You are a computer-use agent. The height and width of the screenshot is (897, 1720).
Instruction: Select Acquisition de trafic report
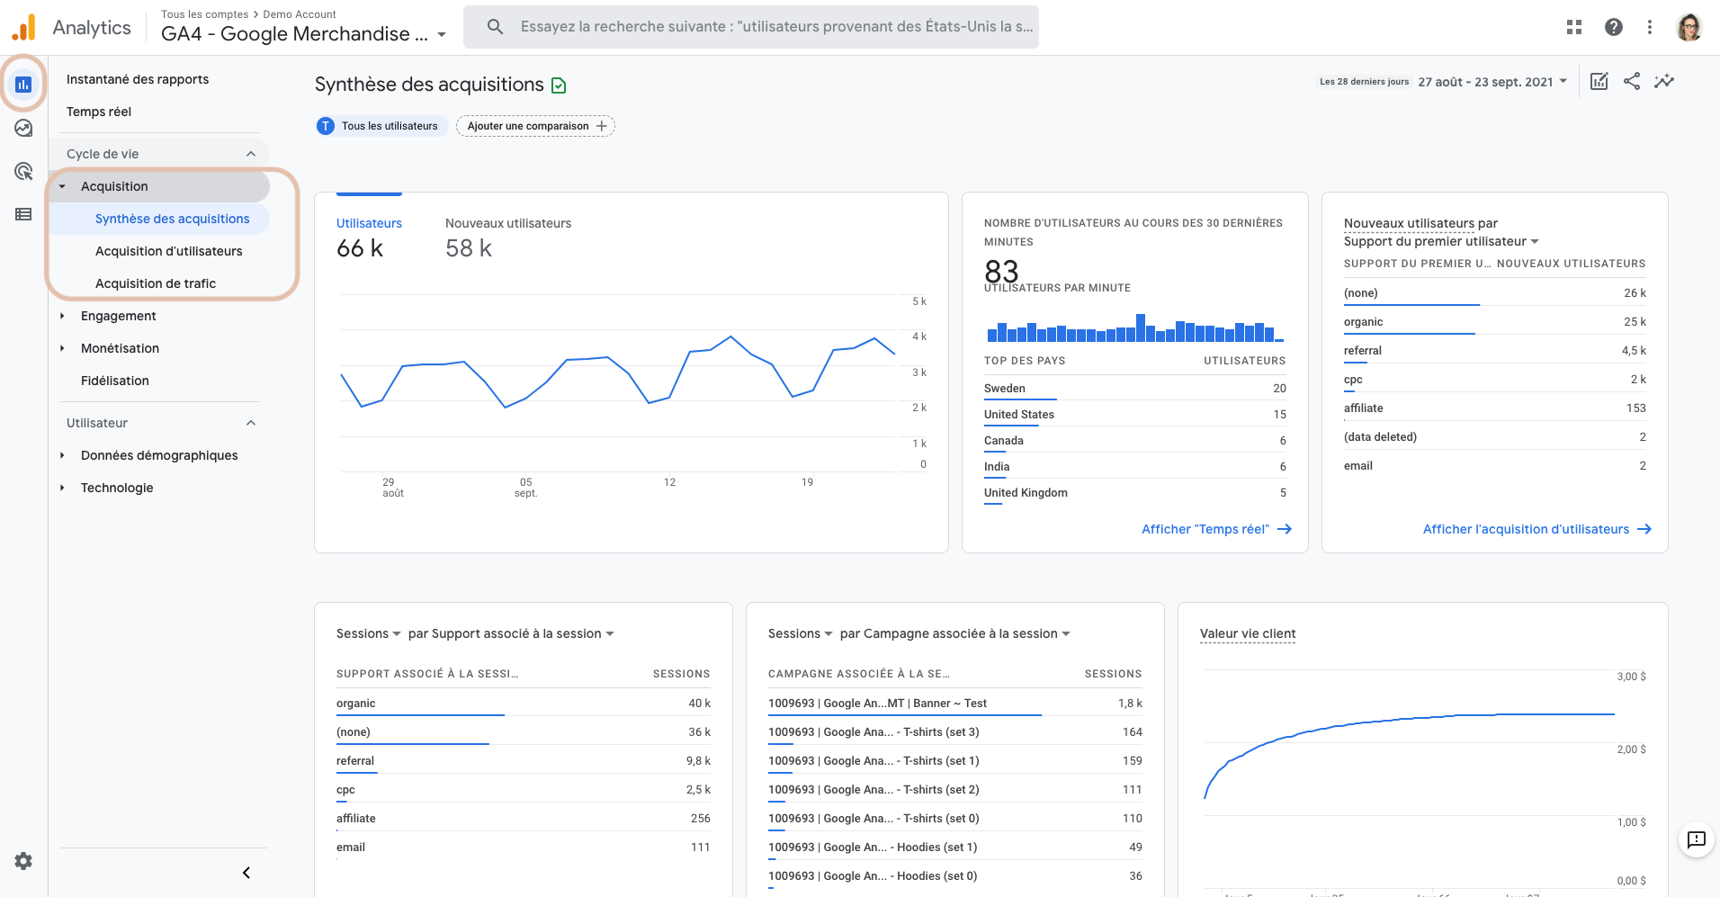[x=156, y=283]
